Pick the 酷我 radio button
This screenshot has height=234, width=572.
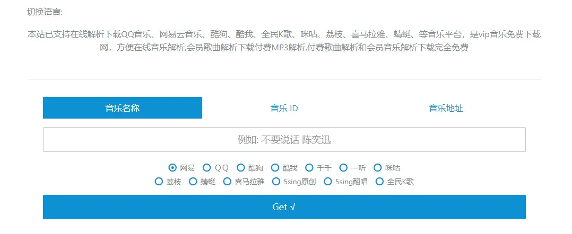click(275, 168)
